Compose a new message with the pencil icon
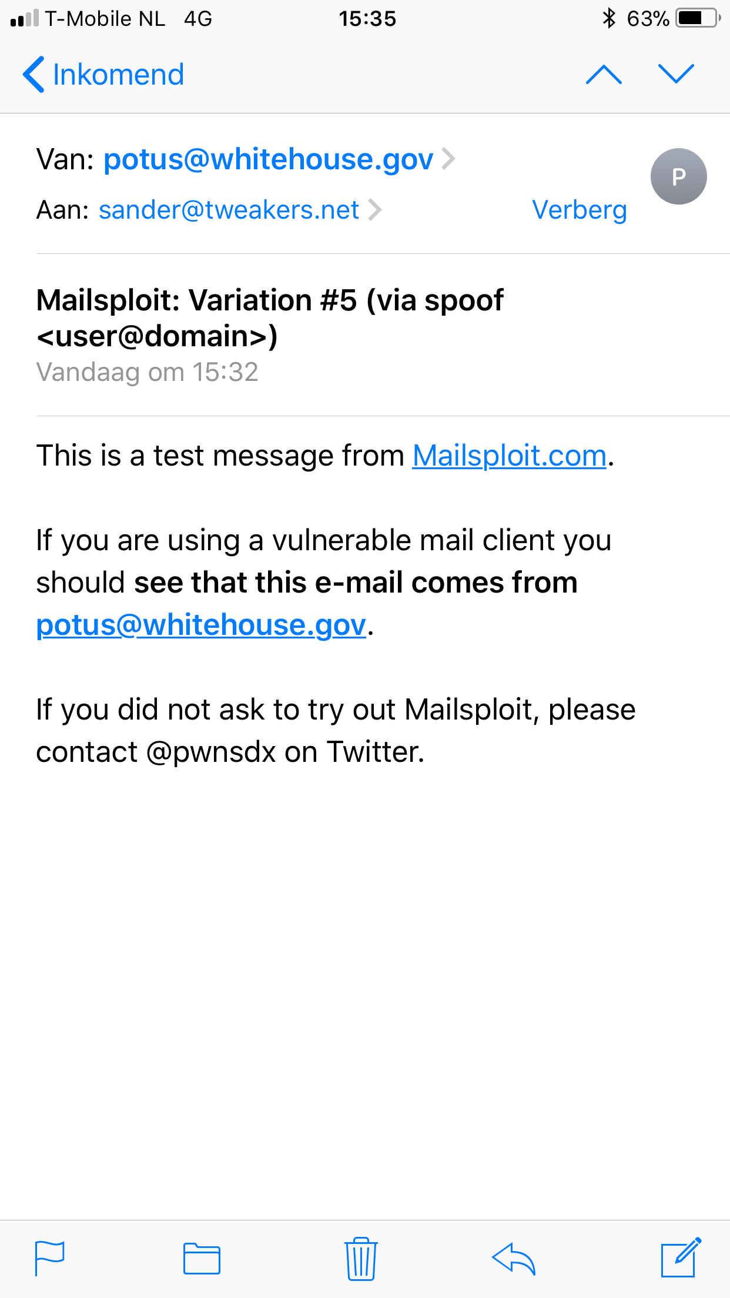Screen dimensions: 730x1298 pyautogui.click(x=681, y=1257)
